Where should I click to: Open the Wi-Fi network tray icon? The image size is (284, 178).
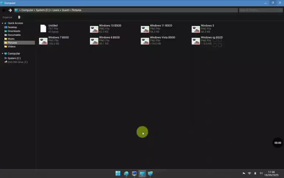[x=249, y=173]
